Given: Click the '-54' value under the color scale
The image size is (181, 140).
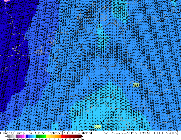Looking at the screenshot, I should (9, 139).
